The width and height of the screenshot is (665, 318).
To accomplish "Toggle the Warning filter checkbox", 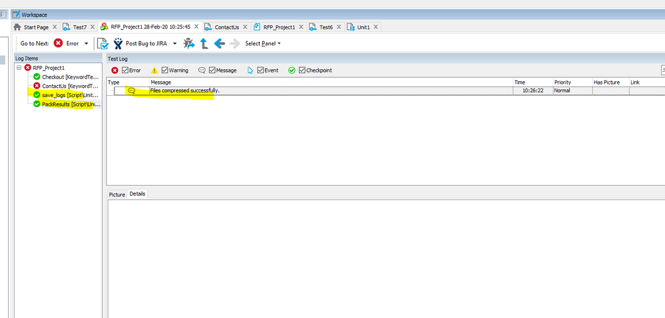I will coord(165,70).
